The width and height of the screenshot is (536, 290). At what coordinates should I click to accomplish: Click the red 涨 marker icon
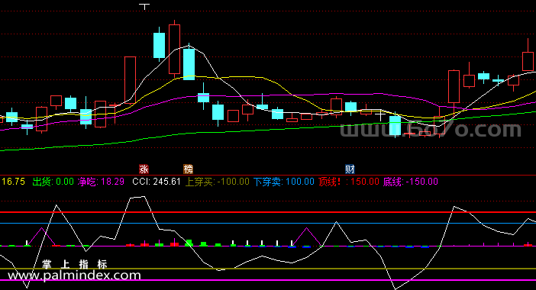[144, 169]
